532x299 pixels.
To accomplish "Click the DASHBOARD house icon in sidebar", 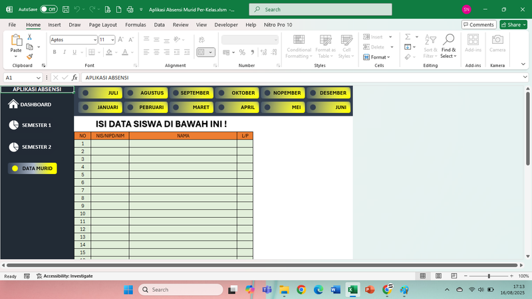I will [x=13, y=104].
